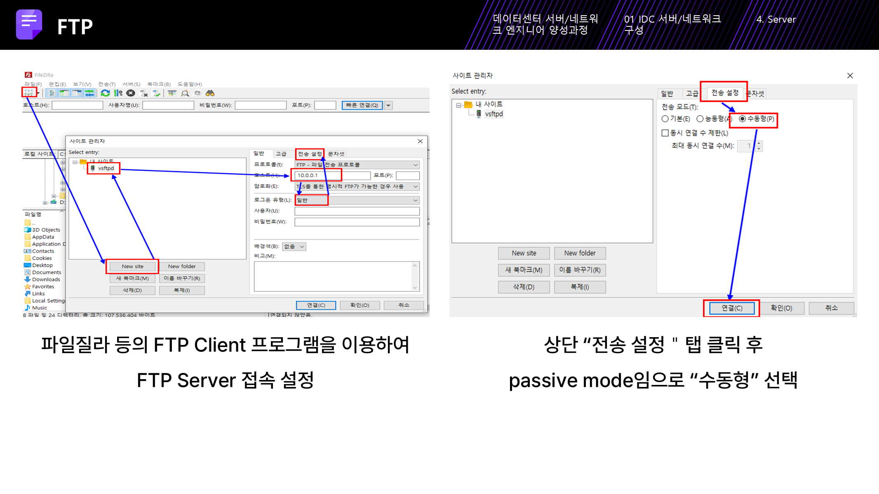
Task: Toggle the transfer queue arrows icon
Action: pos(89,93)
